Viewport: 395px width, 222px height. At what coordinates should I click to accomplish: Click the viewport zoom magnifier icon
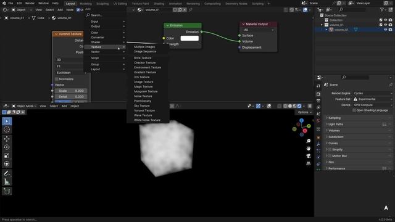(308, 141)
